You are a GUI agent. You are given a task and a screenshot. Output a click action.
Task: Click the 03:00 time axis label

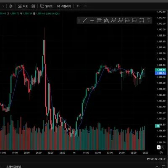pyautogui.click(x=110, y=153)
